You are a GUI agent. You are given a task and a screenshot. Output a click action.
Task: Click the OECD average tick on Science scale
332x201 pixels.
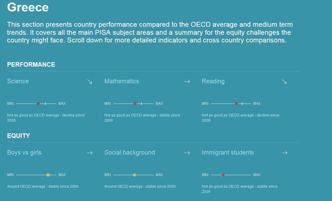(x=45, y=103)
